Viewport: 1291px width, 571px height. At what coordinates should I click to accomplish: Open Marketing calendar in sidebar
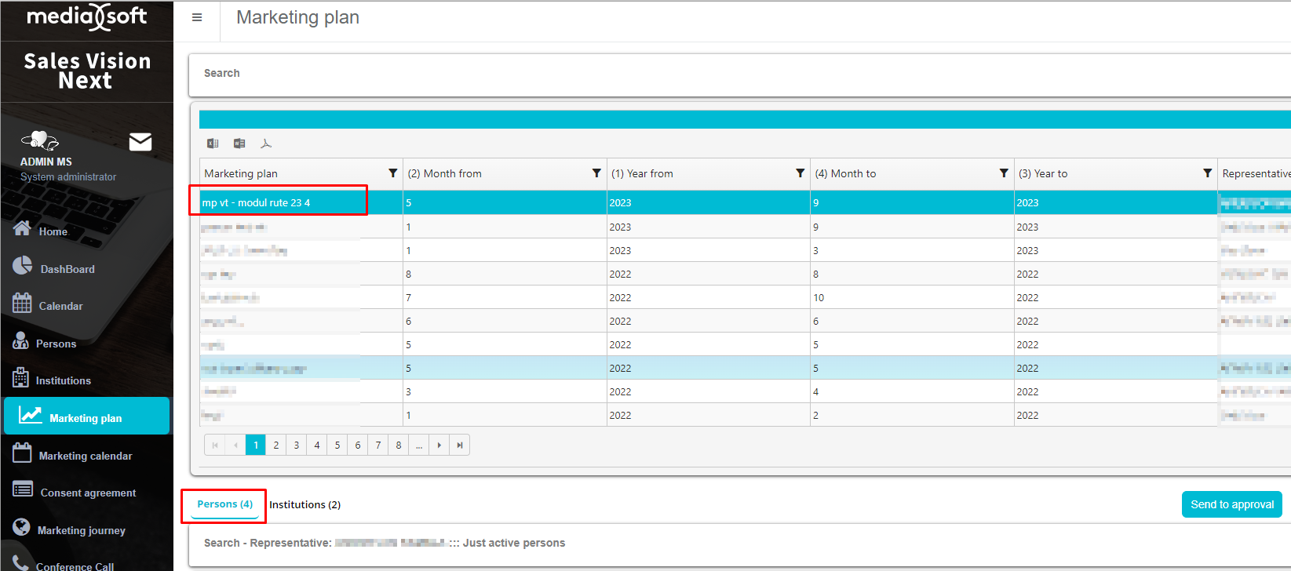[x=85, y=456]
